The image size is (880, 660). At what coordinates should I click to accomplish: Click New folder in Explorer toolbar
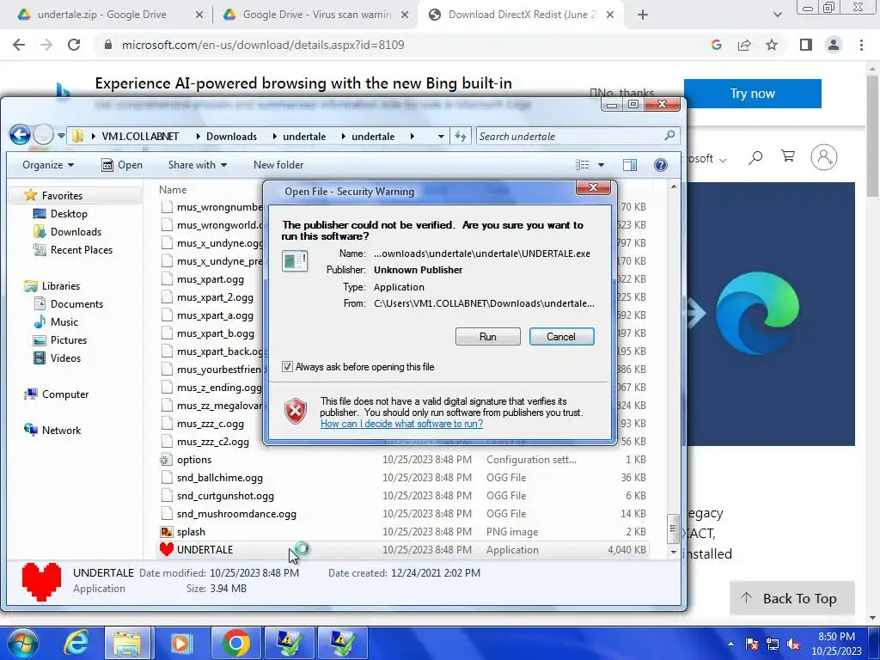coord(278,165)
